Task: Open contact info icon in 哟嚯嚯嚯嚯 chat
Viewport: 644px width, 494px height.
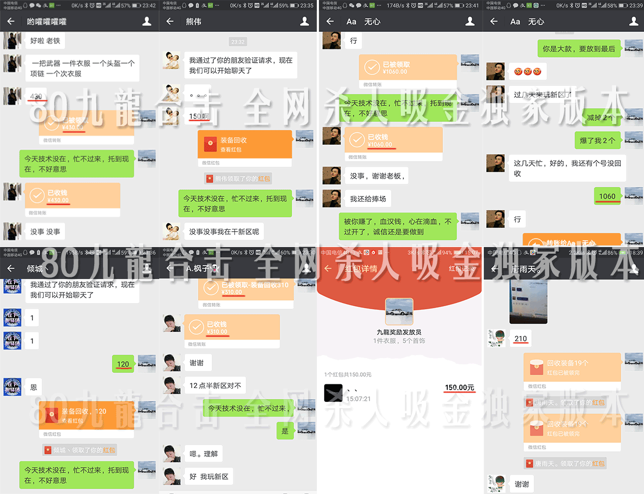Action: [x=147, y=22]
